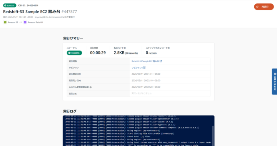This screenshot has height=146, width=277.
Task: Click the 実行ログ heading
Action: point(70,111)
